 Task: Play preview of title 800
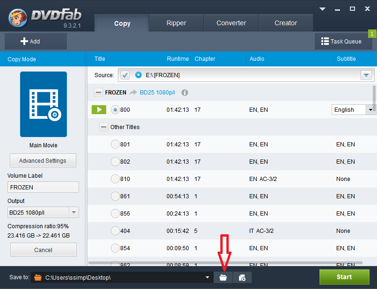coord(99,109)
